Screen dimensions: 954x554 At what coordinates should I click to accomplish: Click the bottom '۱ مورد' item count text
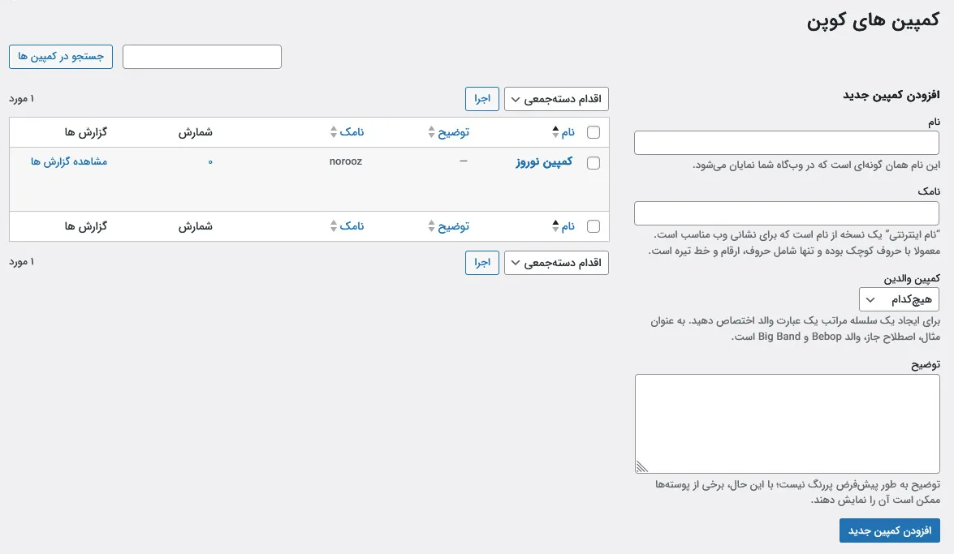pos(22,262)
